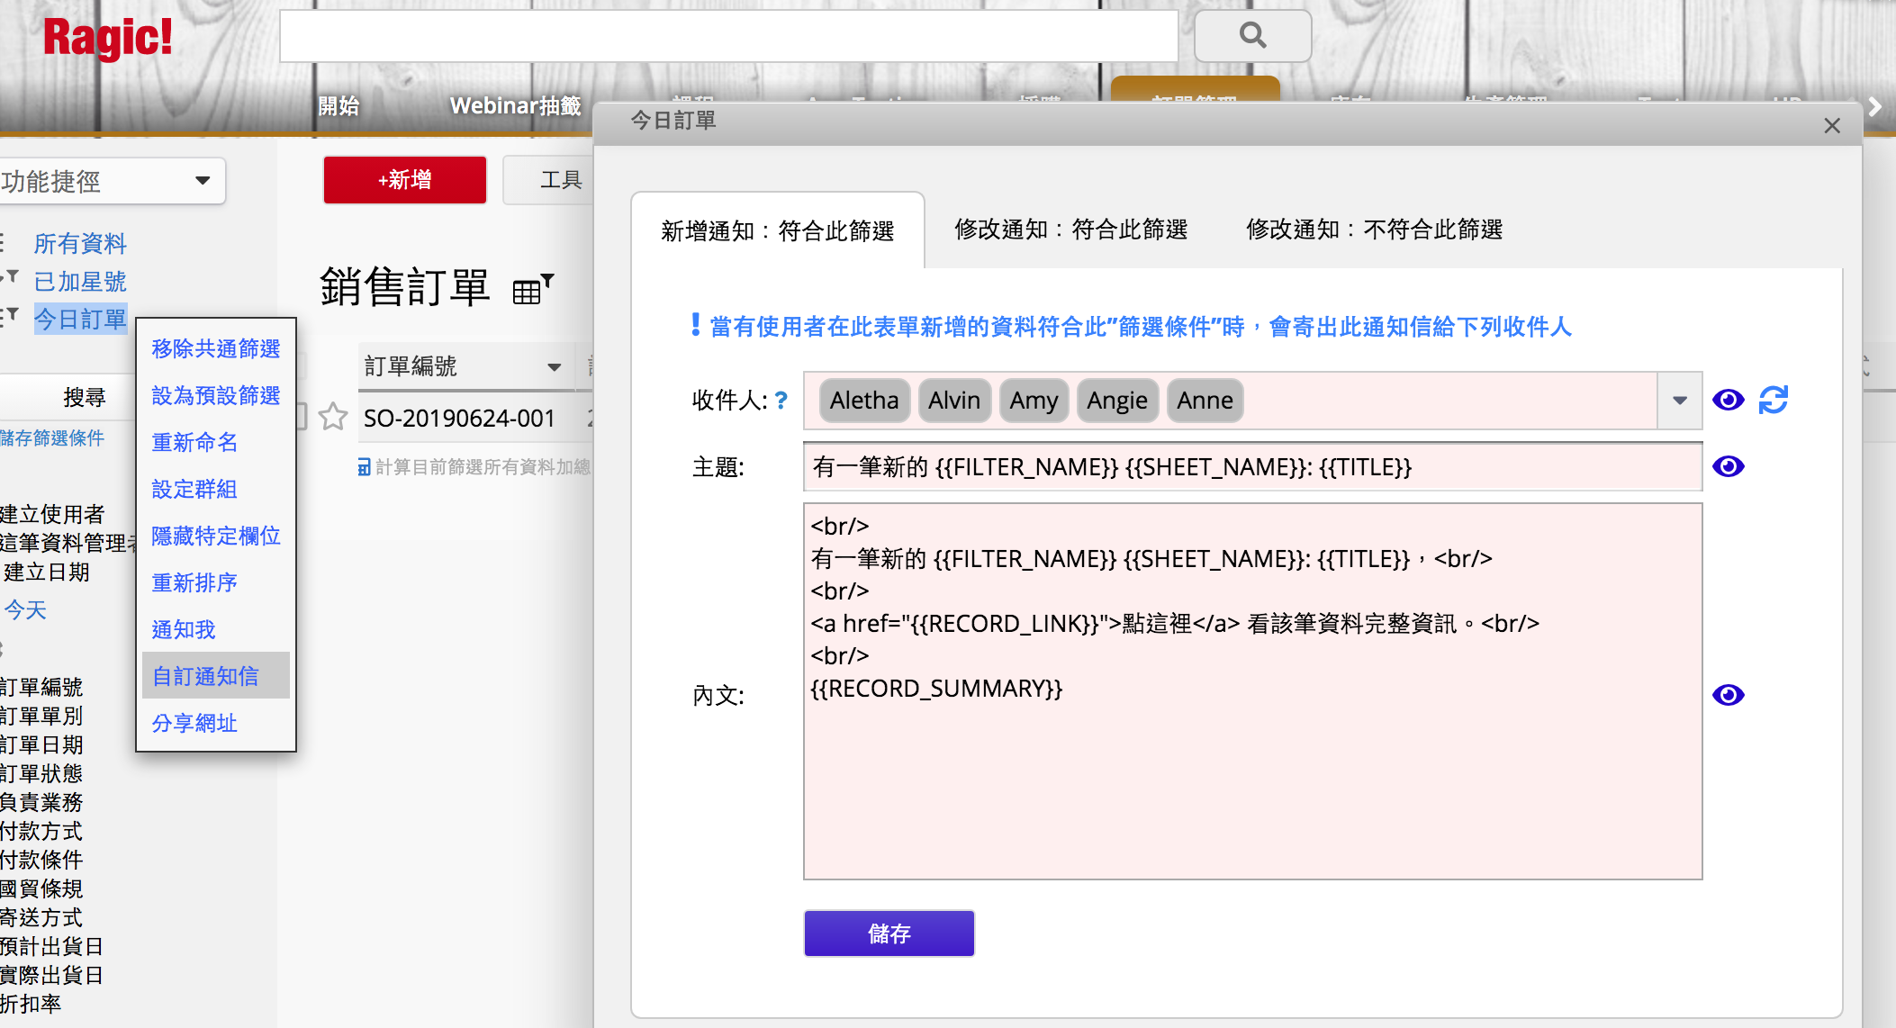Open the recipients dropdown arrow
Image resolution: width=1896 pixels, height=1028 pixels.
click(x=1680, y=401)
